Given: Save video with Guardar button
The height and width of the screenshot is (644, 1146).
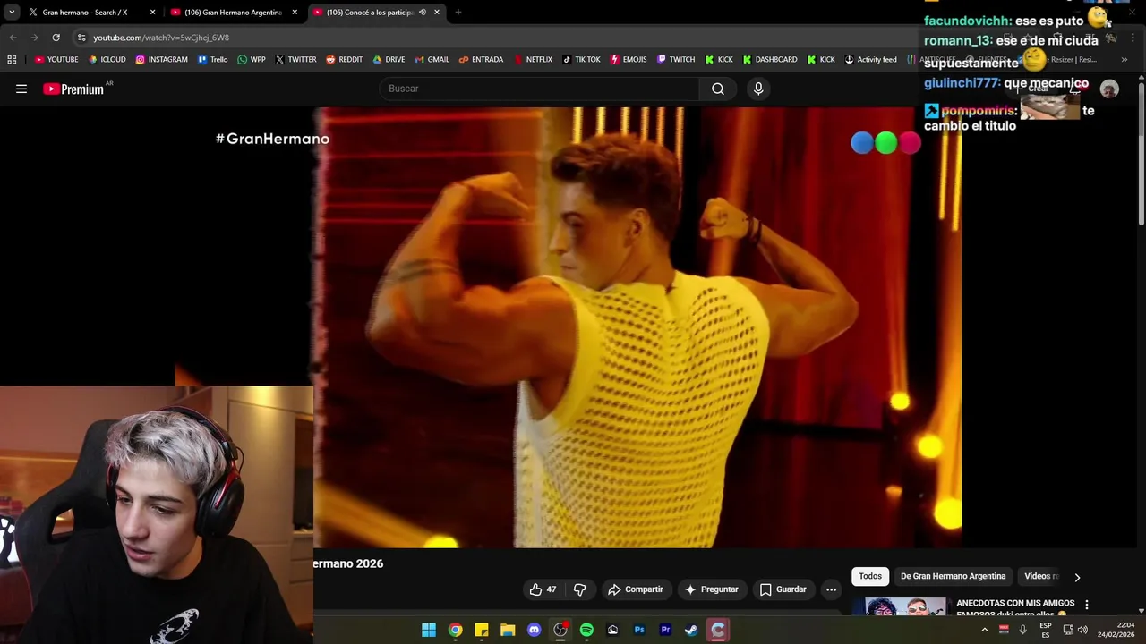Looking at the screenshot, I should click(783, 589).
